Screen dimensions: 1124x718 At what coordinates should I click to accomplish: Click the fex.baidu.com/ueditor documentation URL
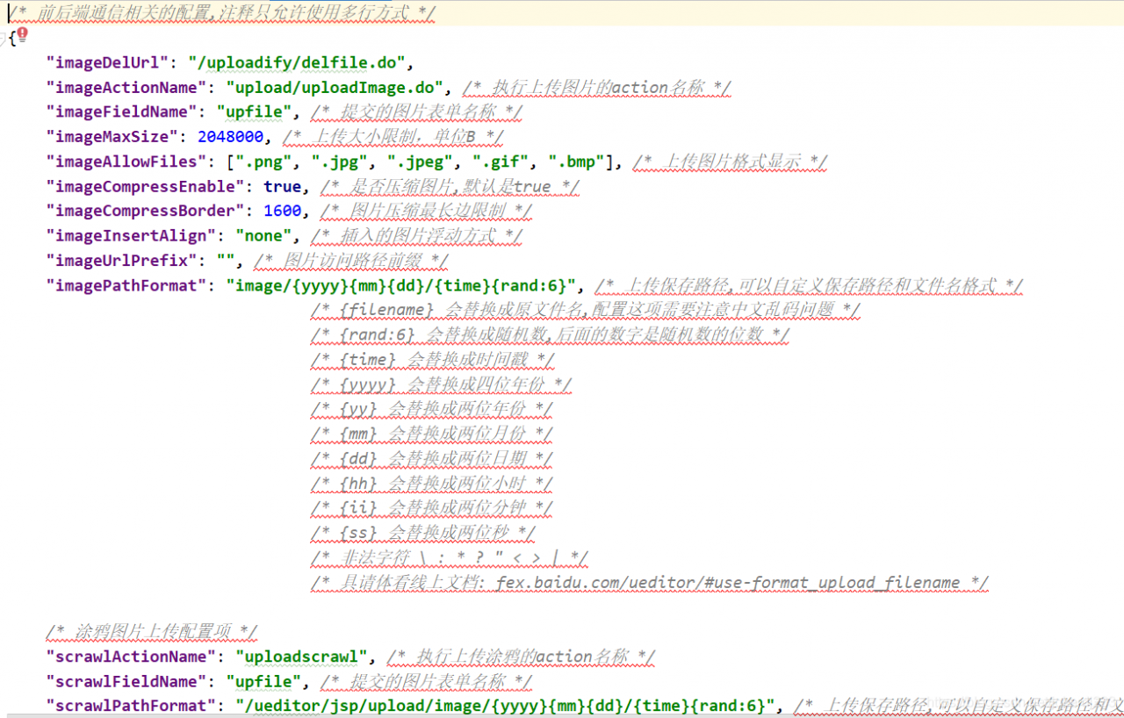[727, 582]
